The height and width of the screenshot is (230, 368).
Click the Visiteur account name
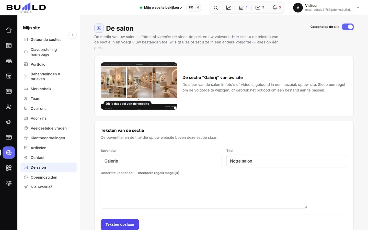click(311, 6)
